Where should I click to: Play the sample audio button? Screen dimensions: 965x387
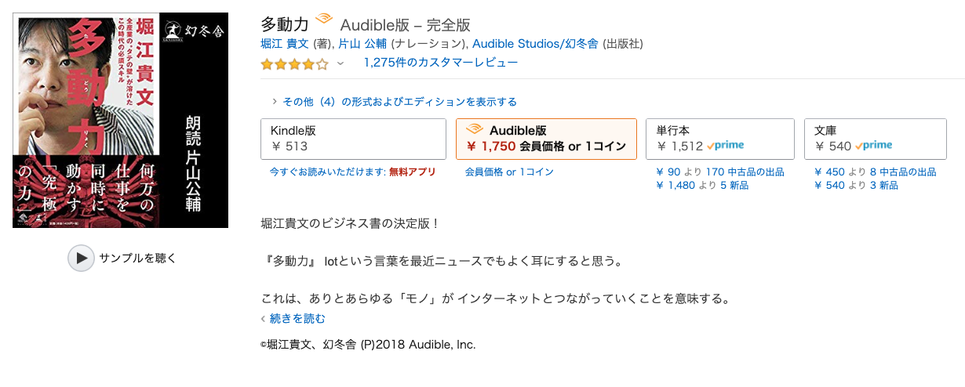pyautogui.click(x=81, y=258)
